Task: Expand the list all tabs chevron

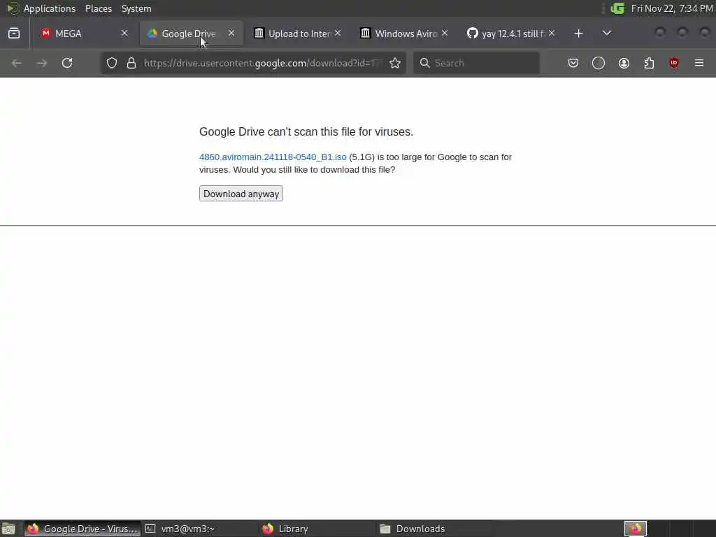Action: coord(607,33)
